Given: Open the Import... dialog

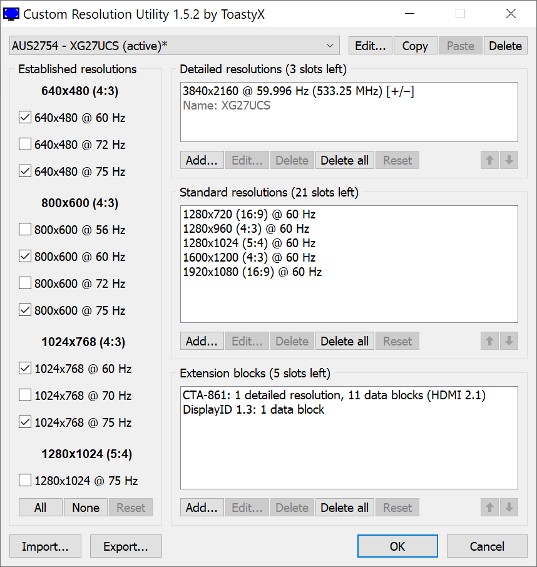Looking at the screenshot, I should [x=45, y=546].
